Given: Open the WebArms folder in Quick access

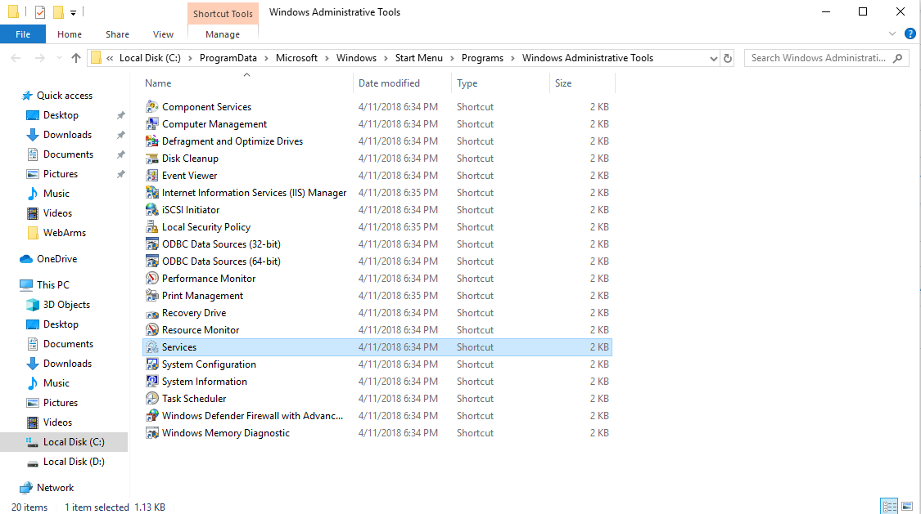Looking at the screenshot, I should 65,233.
